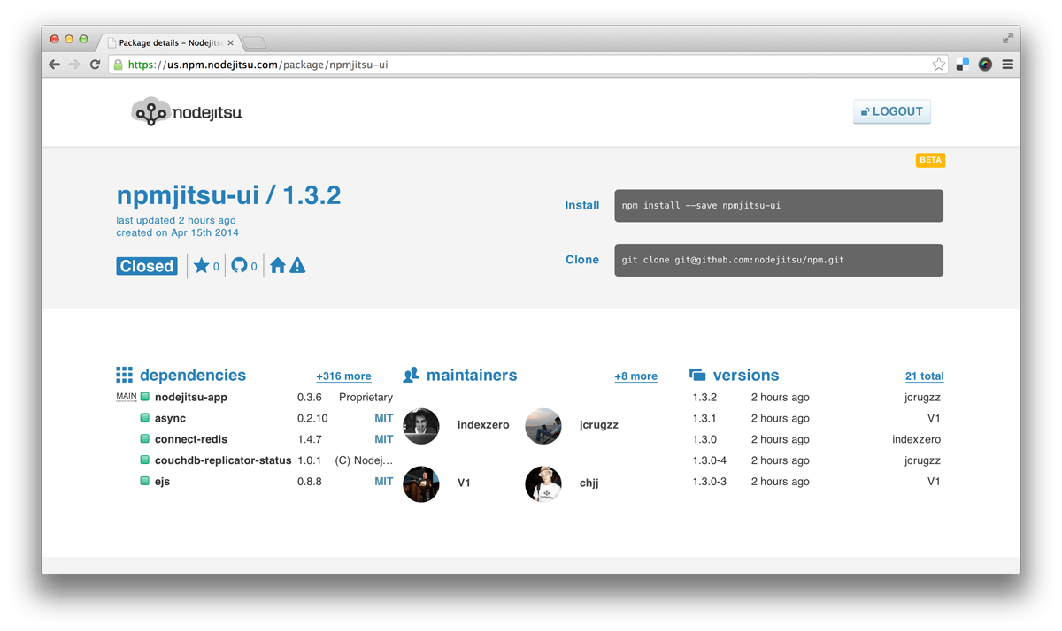Click the round colorful extension icon

click(x=985, y=65)
